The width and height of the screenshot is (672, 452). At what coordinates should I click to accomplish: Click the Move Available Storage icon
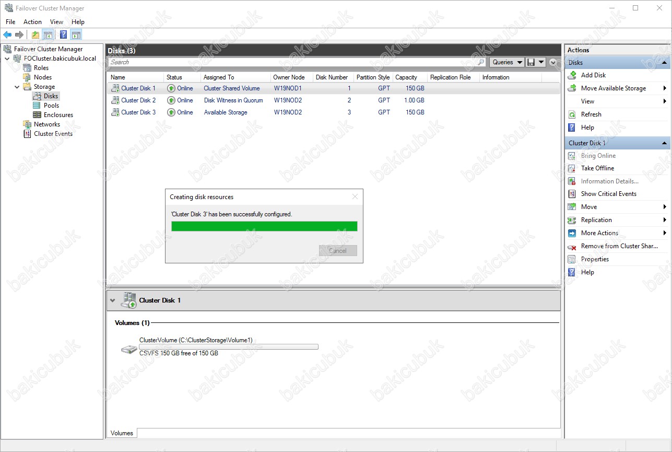click(572, 88)
